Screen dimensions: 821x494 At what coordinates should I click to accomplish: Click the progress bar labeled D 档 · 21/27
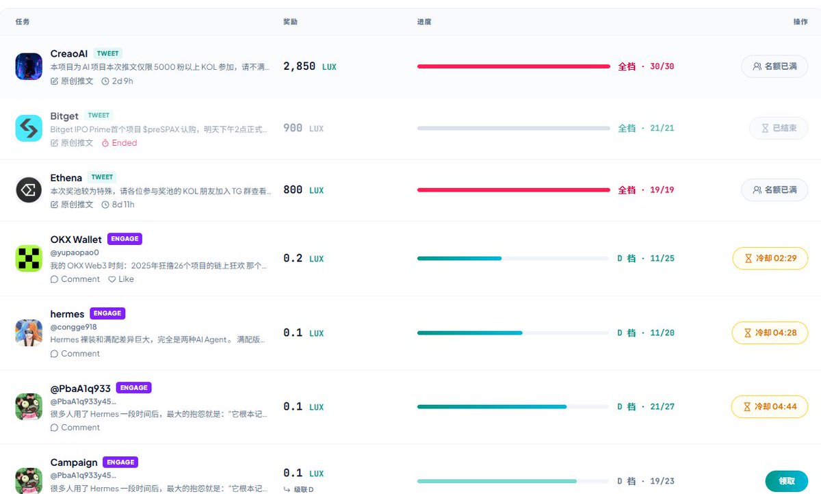tap(513, 406)
